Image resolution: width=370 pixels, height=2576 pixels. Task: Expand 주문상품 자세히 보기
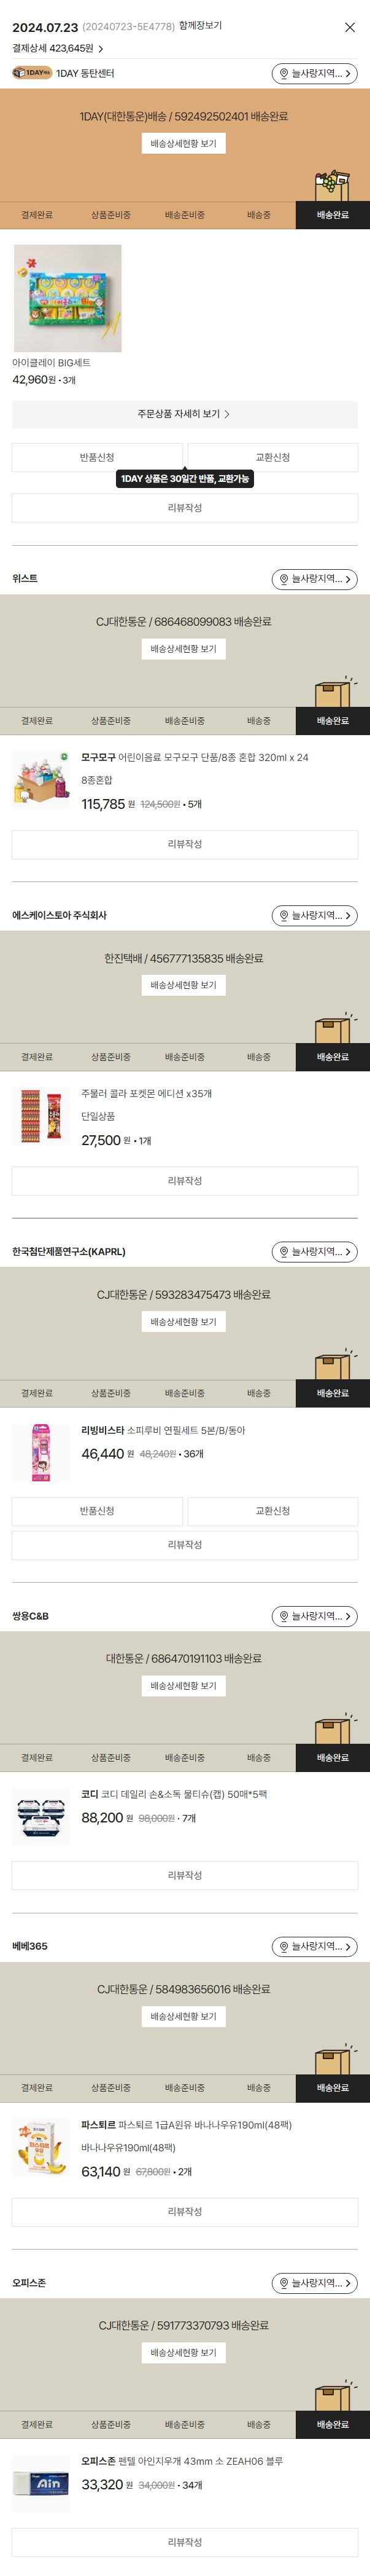tap(185, 414)
